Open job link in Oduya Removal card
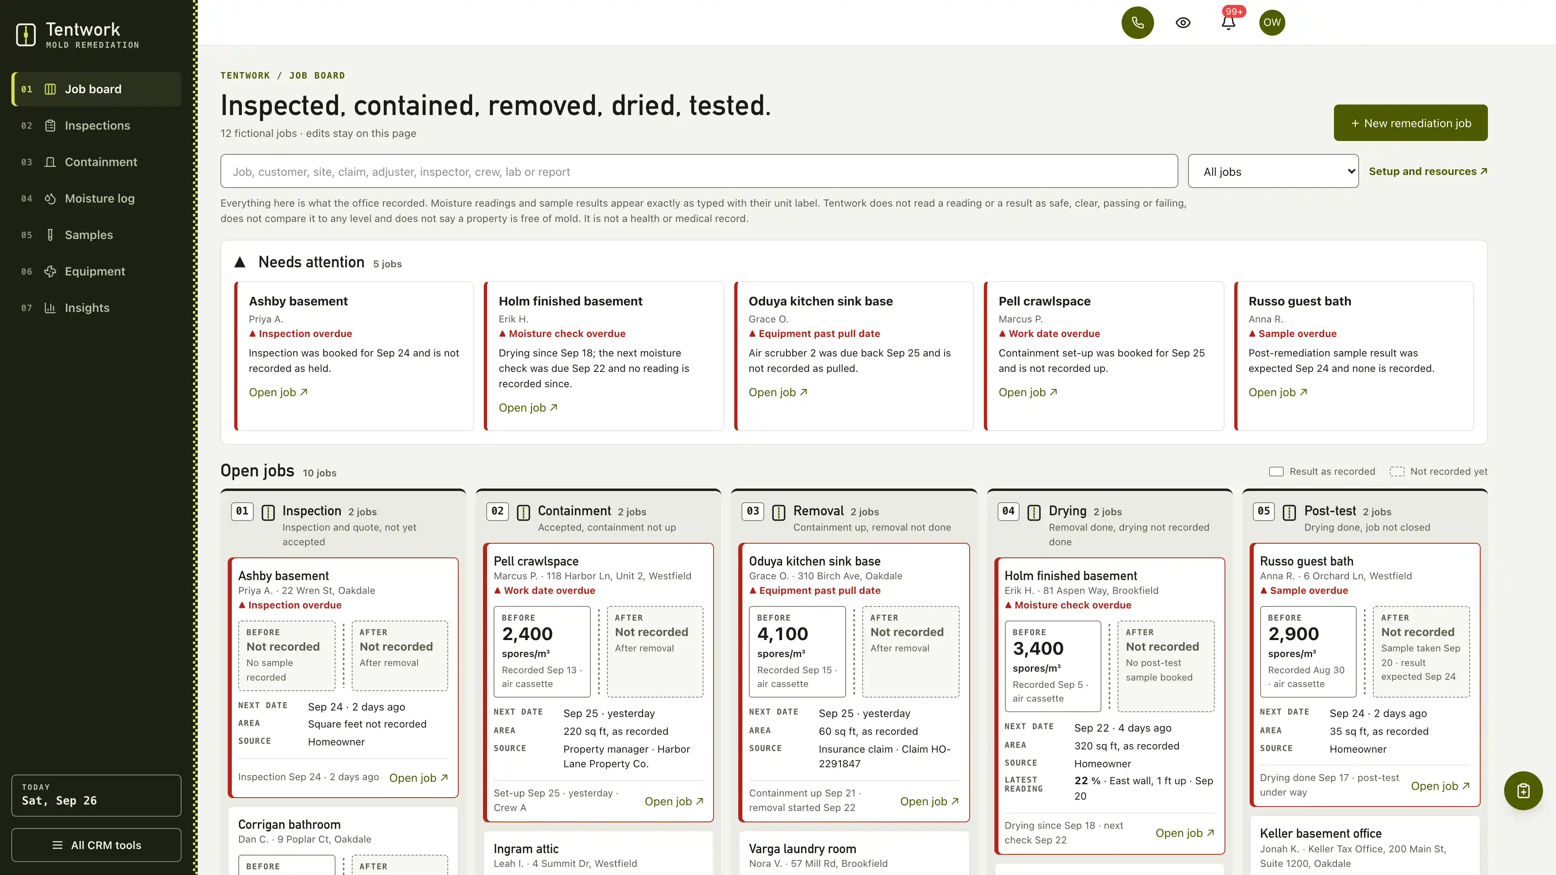Image resolution: width=1556 pixels, height=875 pixels. tap(930, 801)
